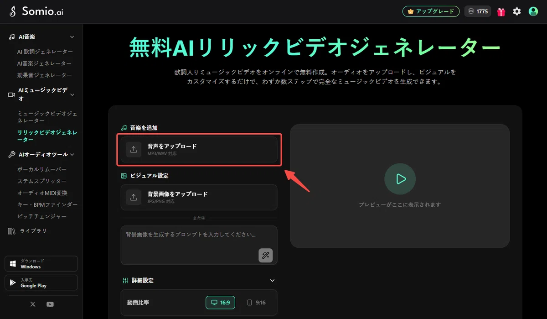The image size is (547, 319).
Task: Open ボーカルリムーバー in sidebar
Action: click(x=41, y=169)
